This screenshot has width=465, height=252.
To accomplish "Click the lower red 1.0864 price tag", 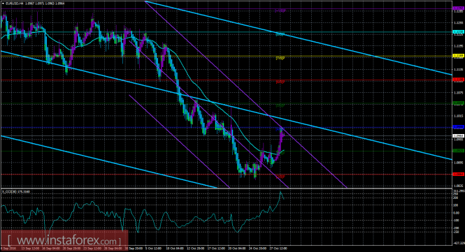I will (459, 175).
